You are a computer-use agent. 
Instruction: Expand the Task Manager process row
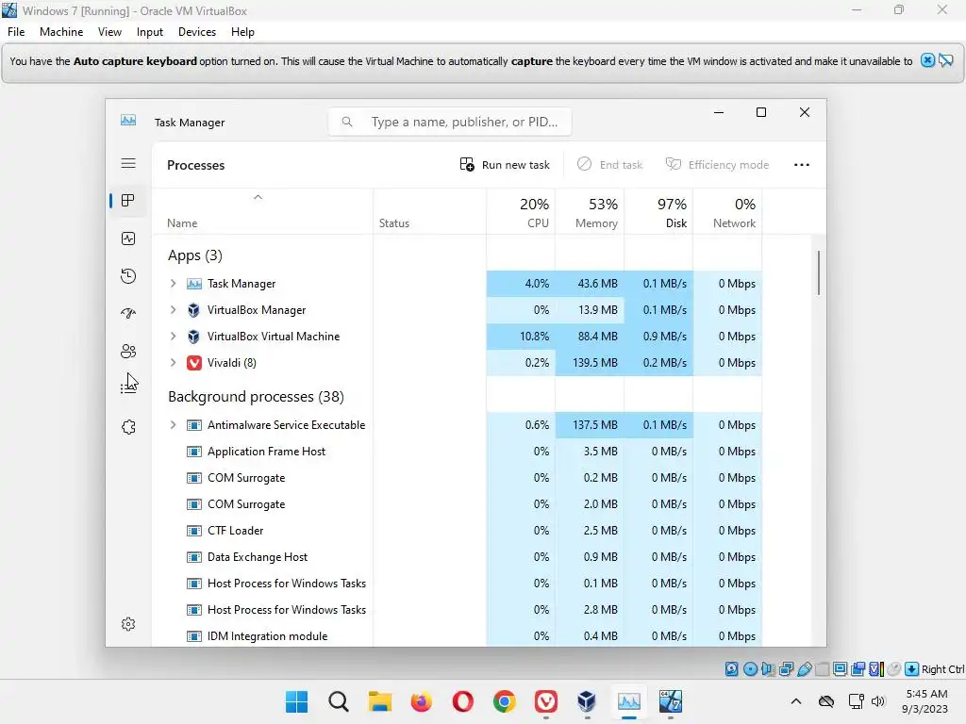point(174,283)
